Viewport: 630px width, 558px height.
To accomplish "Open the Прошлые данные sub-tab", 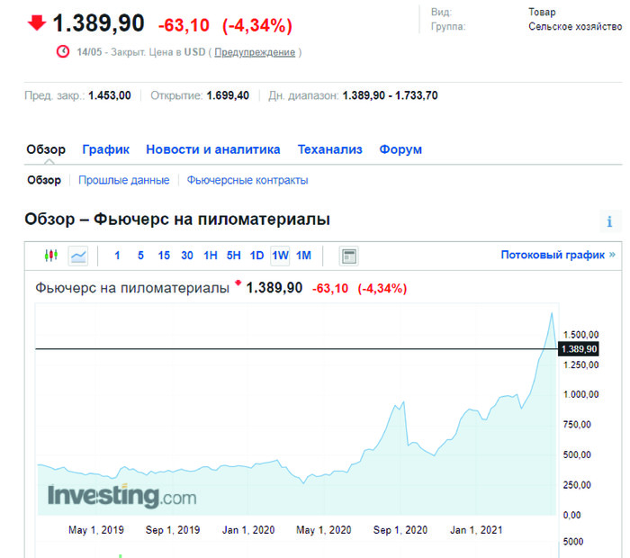I will pos(123,180).
